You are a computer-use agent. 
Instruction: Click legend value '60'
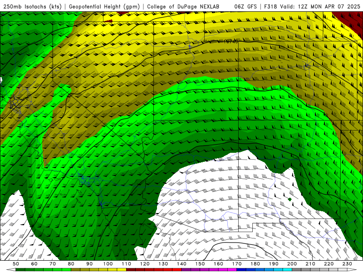pyautogui.click(x=34, y=264)
